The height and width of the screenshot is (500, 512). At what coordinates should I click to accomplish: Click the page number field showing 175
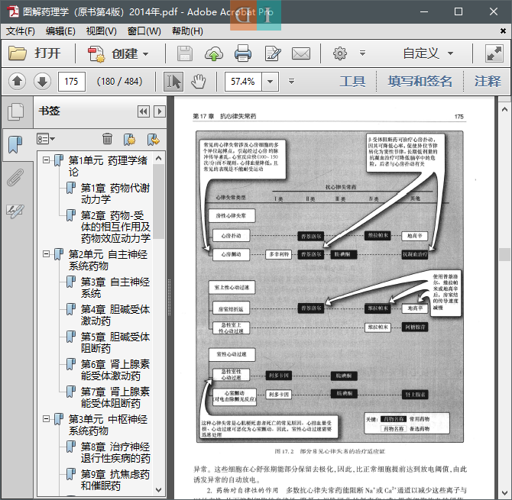pos(72,82)
